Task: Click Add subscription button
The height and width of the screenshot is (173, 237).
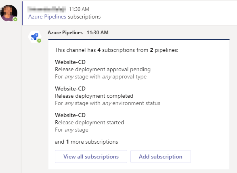Action: tap(161, 157)
